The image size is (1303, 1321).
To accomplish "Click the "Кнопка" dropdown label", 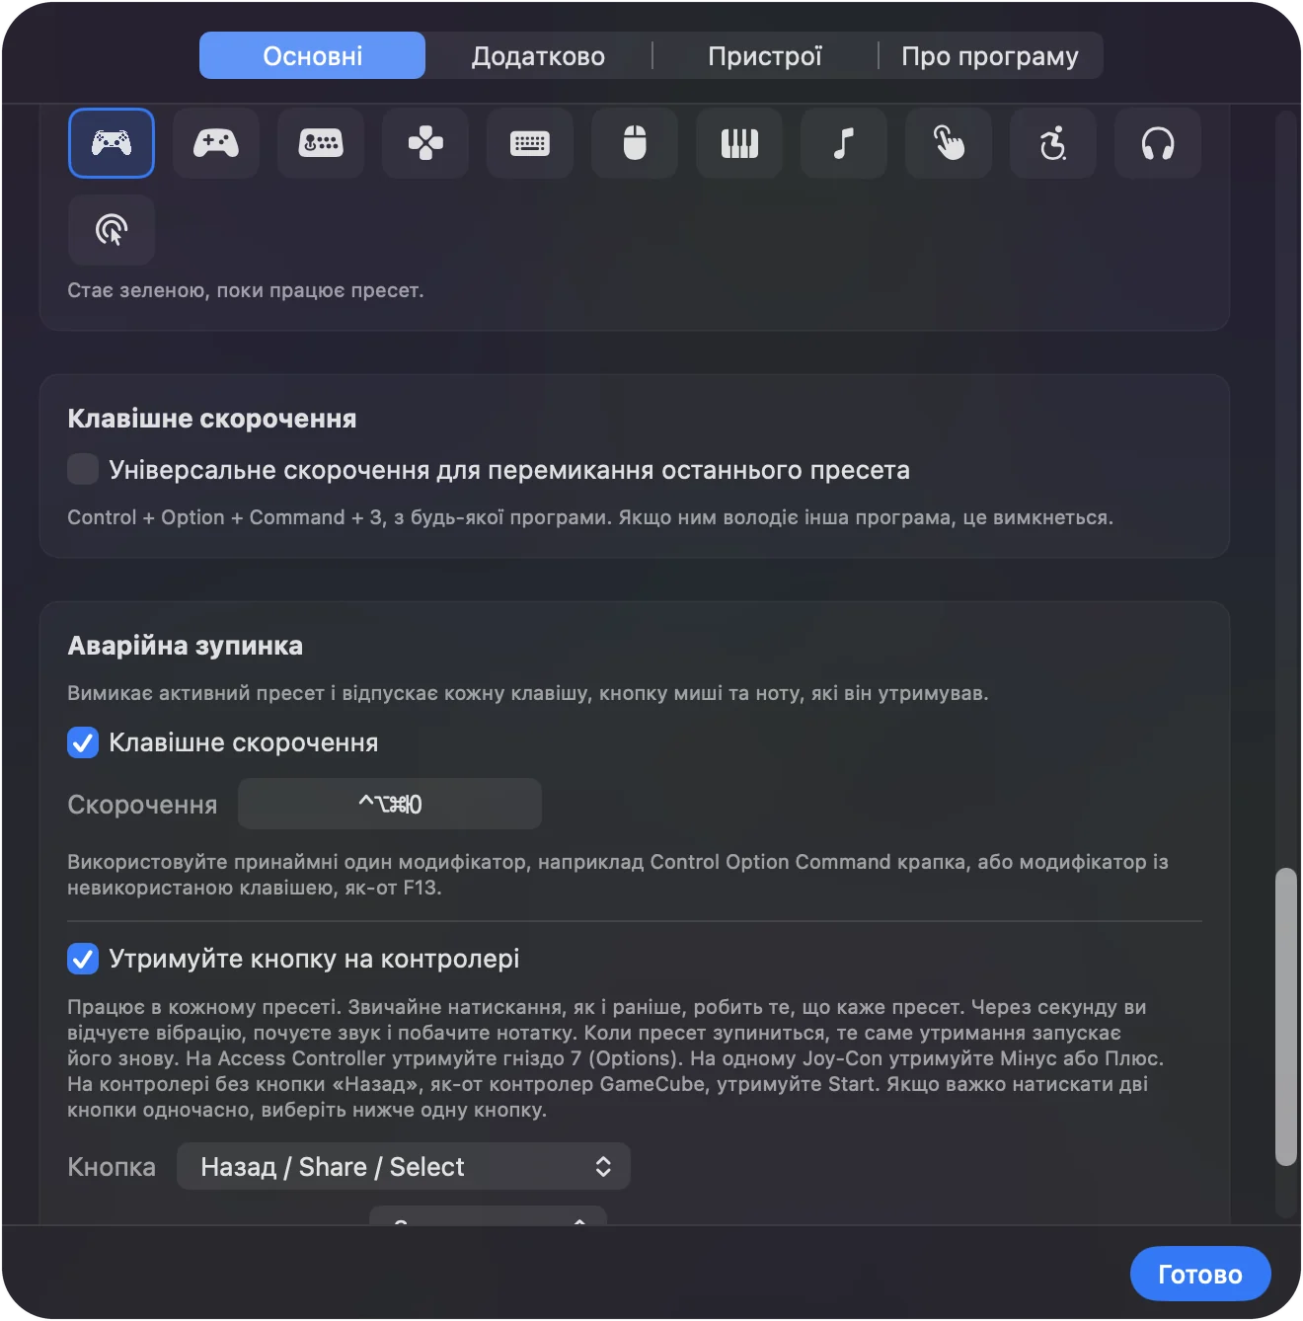I will (x=112, y=1167).
